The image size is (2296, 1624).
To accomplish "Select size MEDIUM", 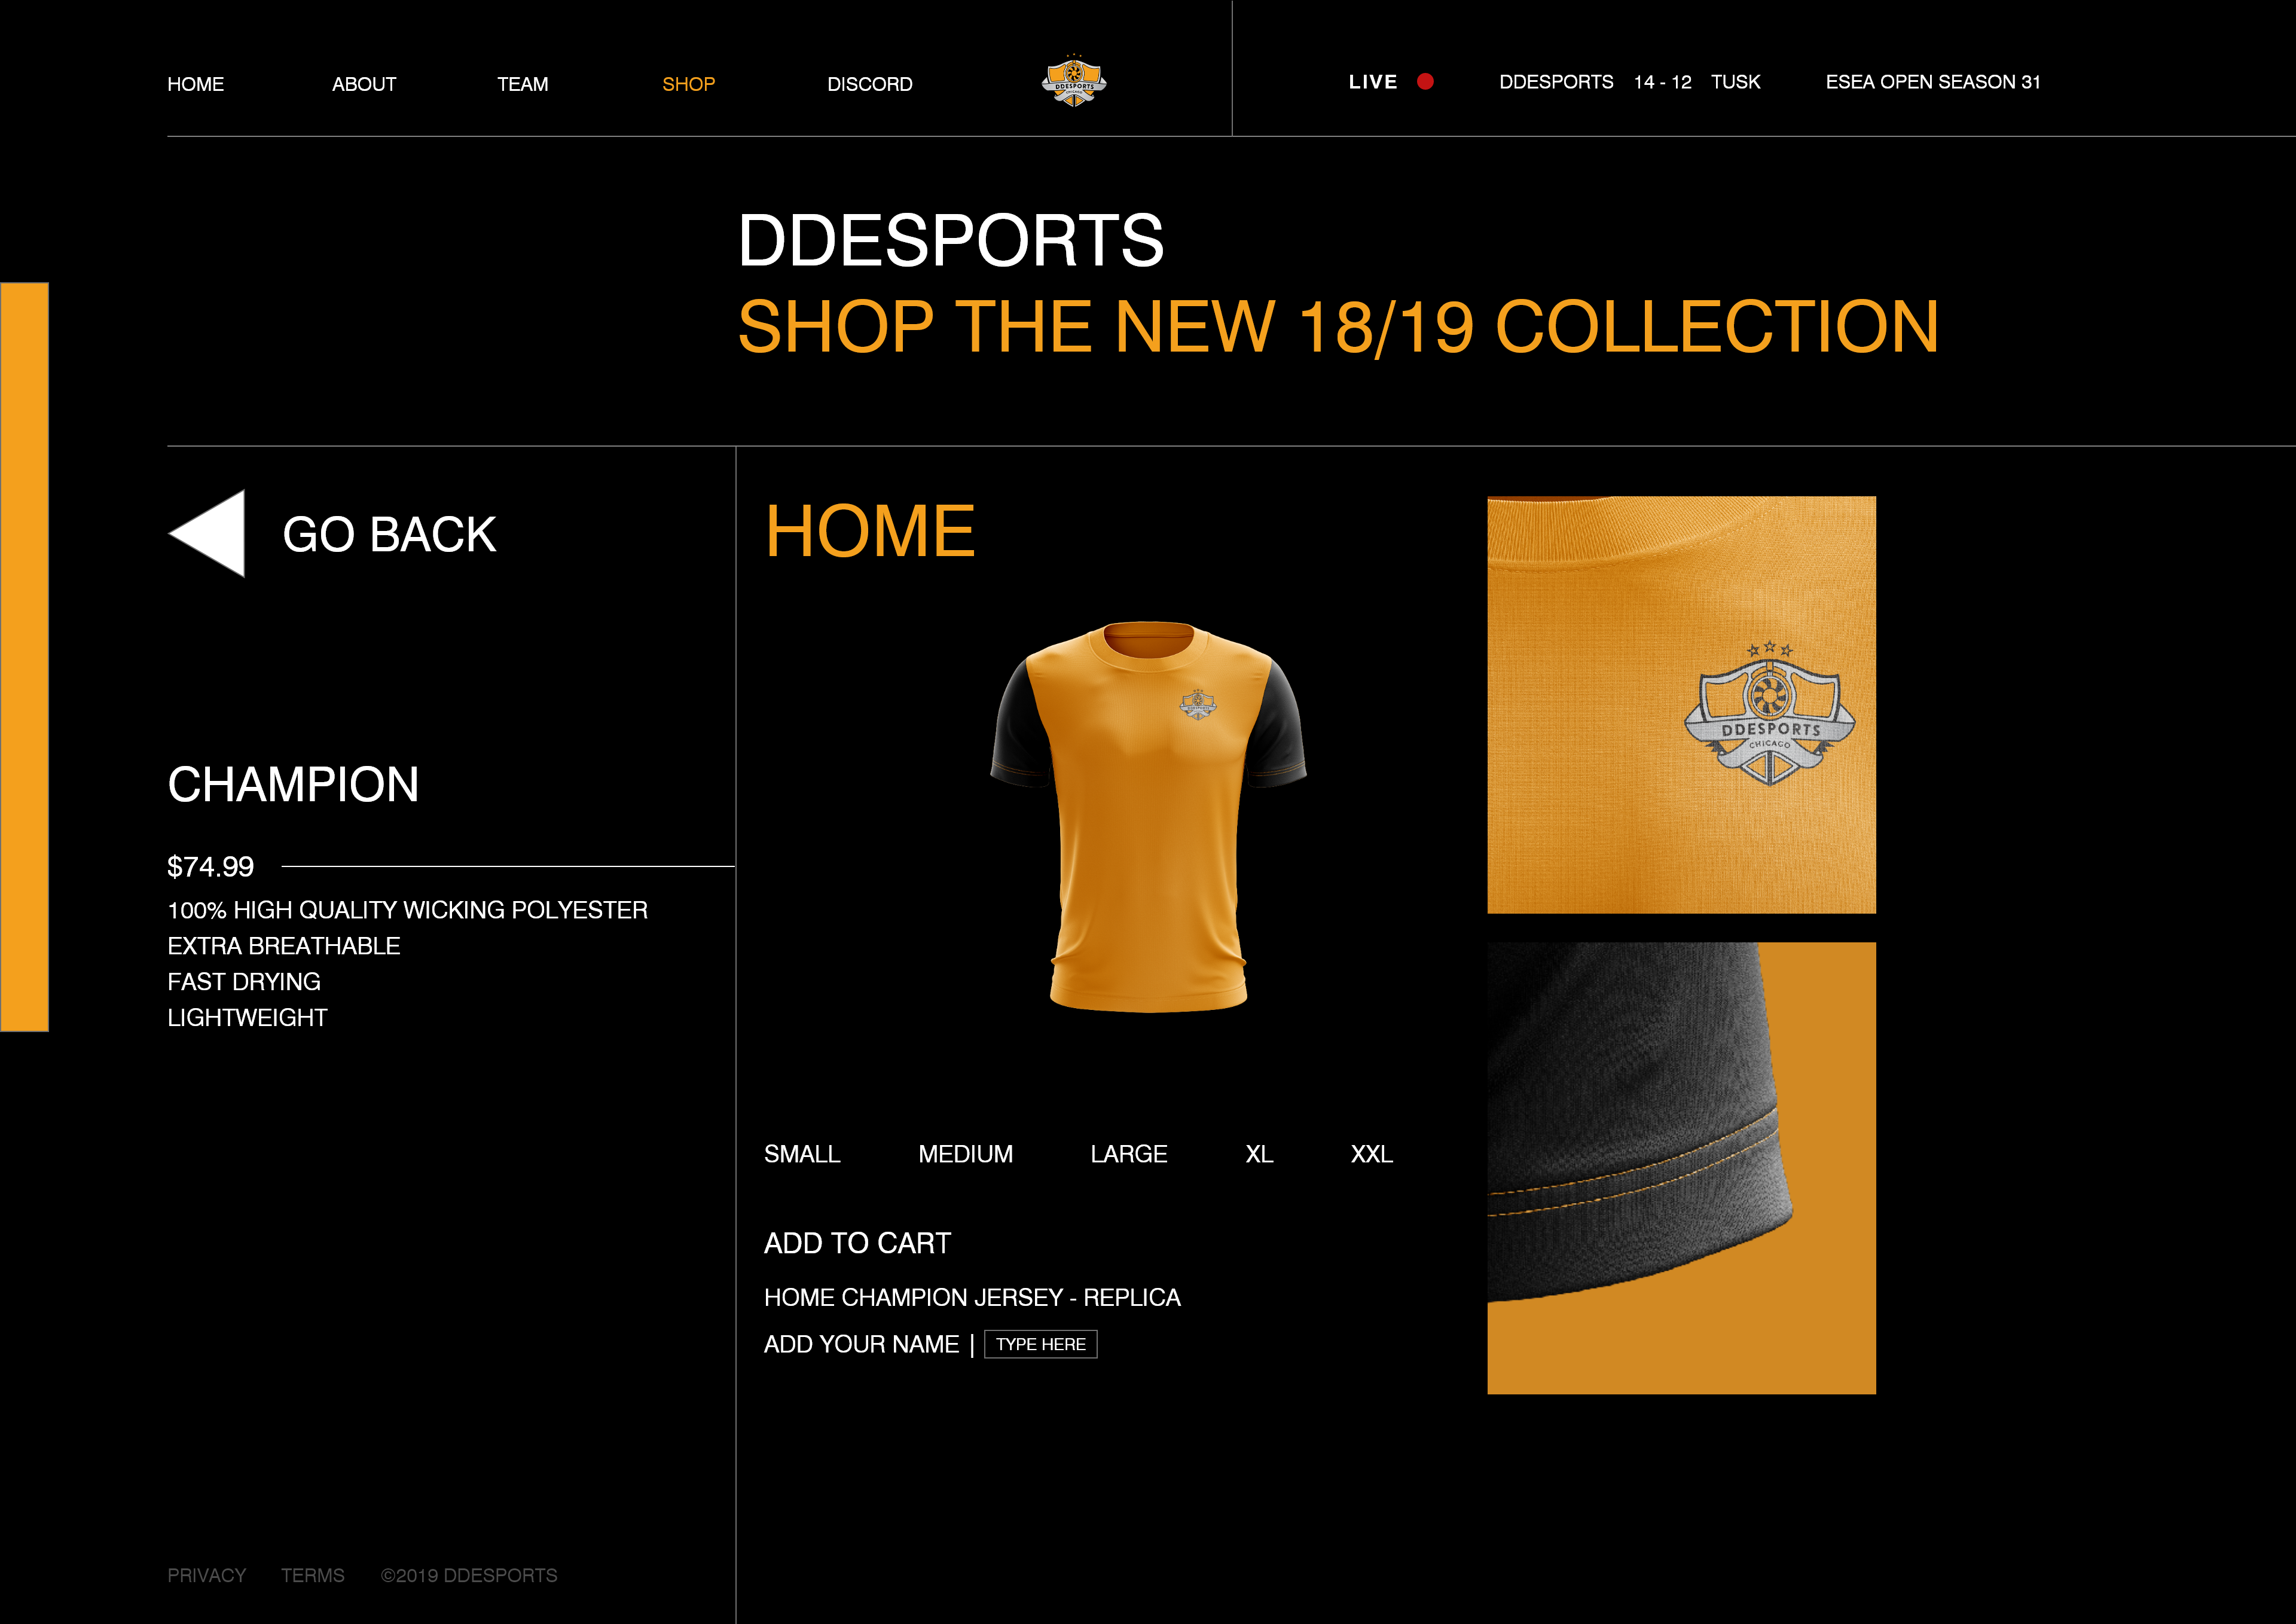I will (965, 1154).
